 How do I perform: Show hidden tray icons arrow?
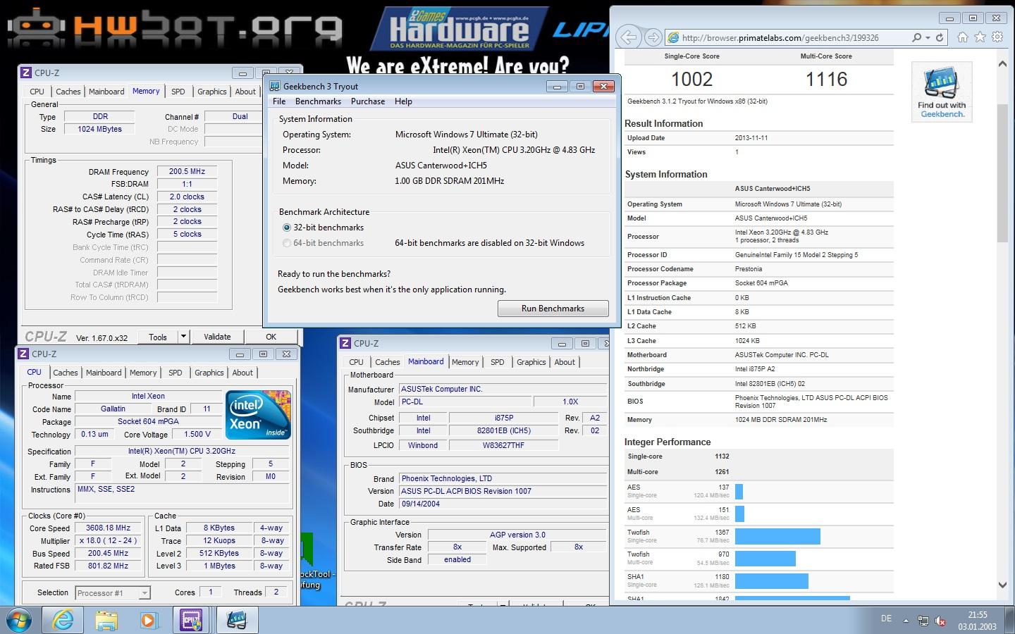point(906,621)
